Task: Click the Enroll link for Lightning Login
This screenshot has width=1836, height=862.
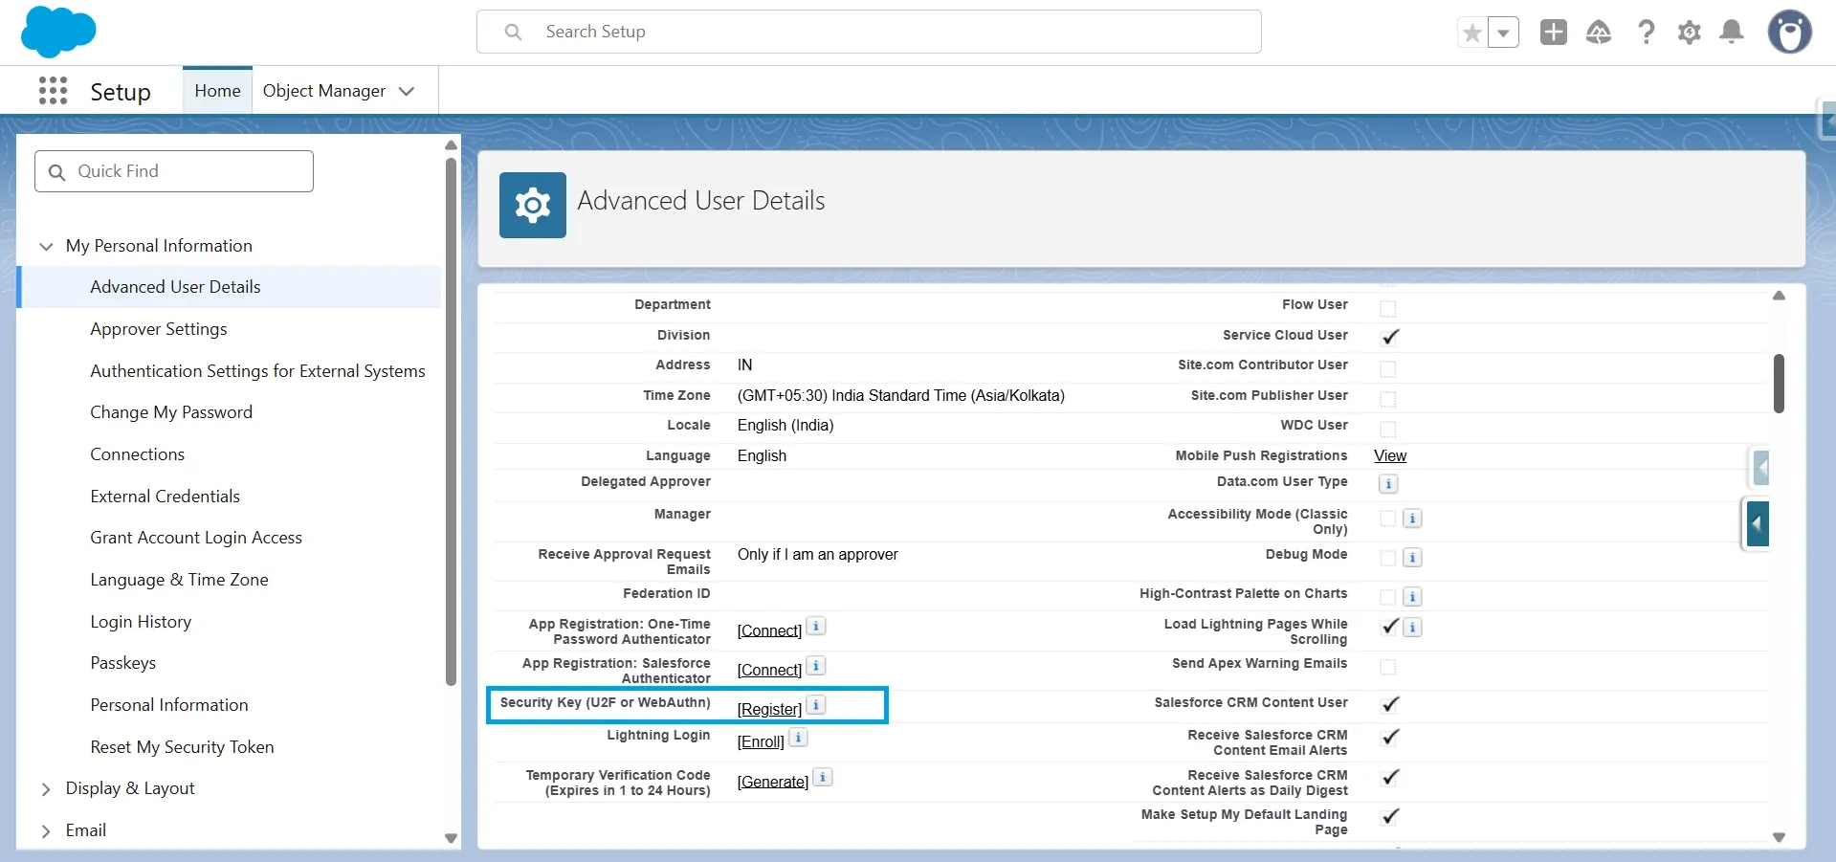Action: click(x=761, y=741)
